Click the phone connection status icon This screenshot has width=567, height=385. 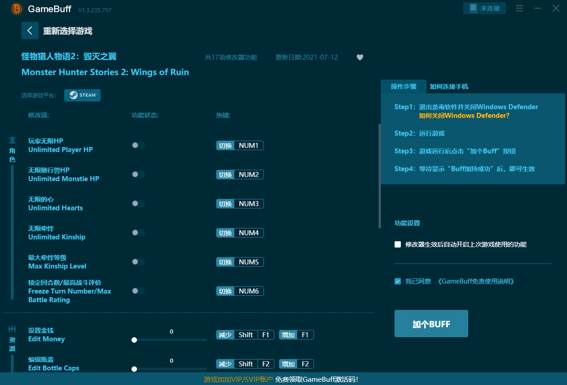point(473,8)
